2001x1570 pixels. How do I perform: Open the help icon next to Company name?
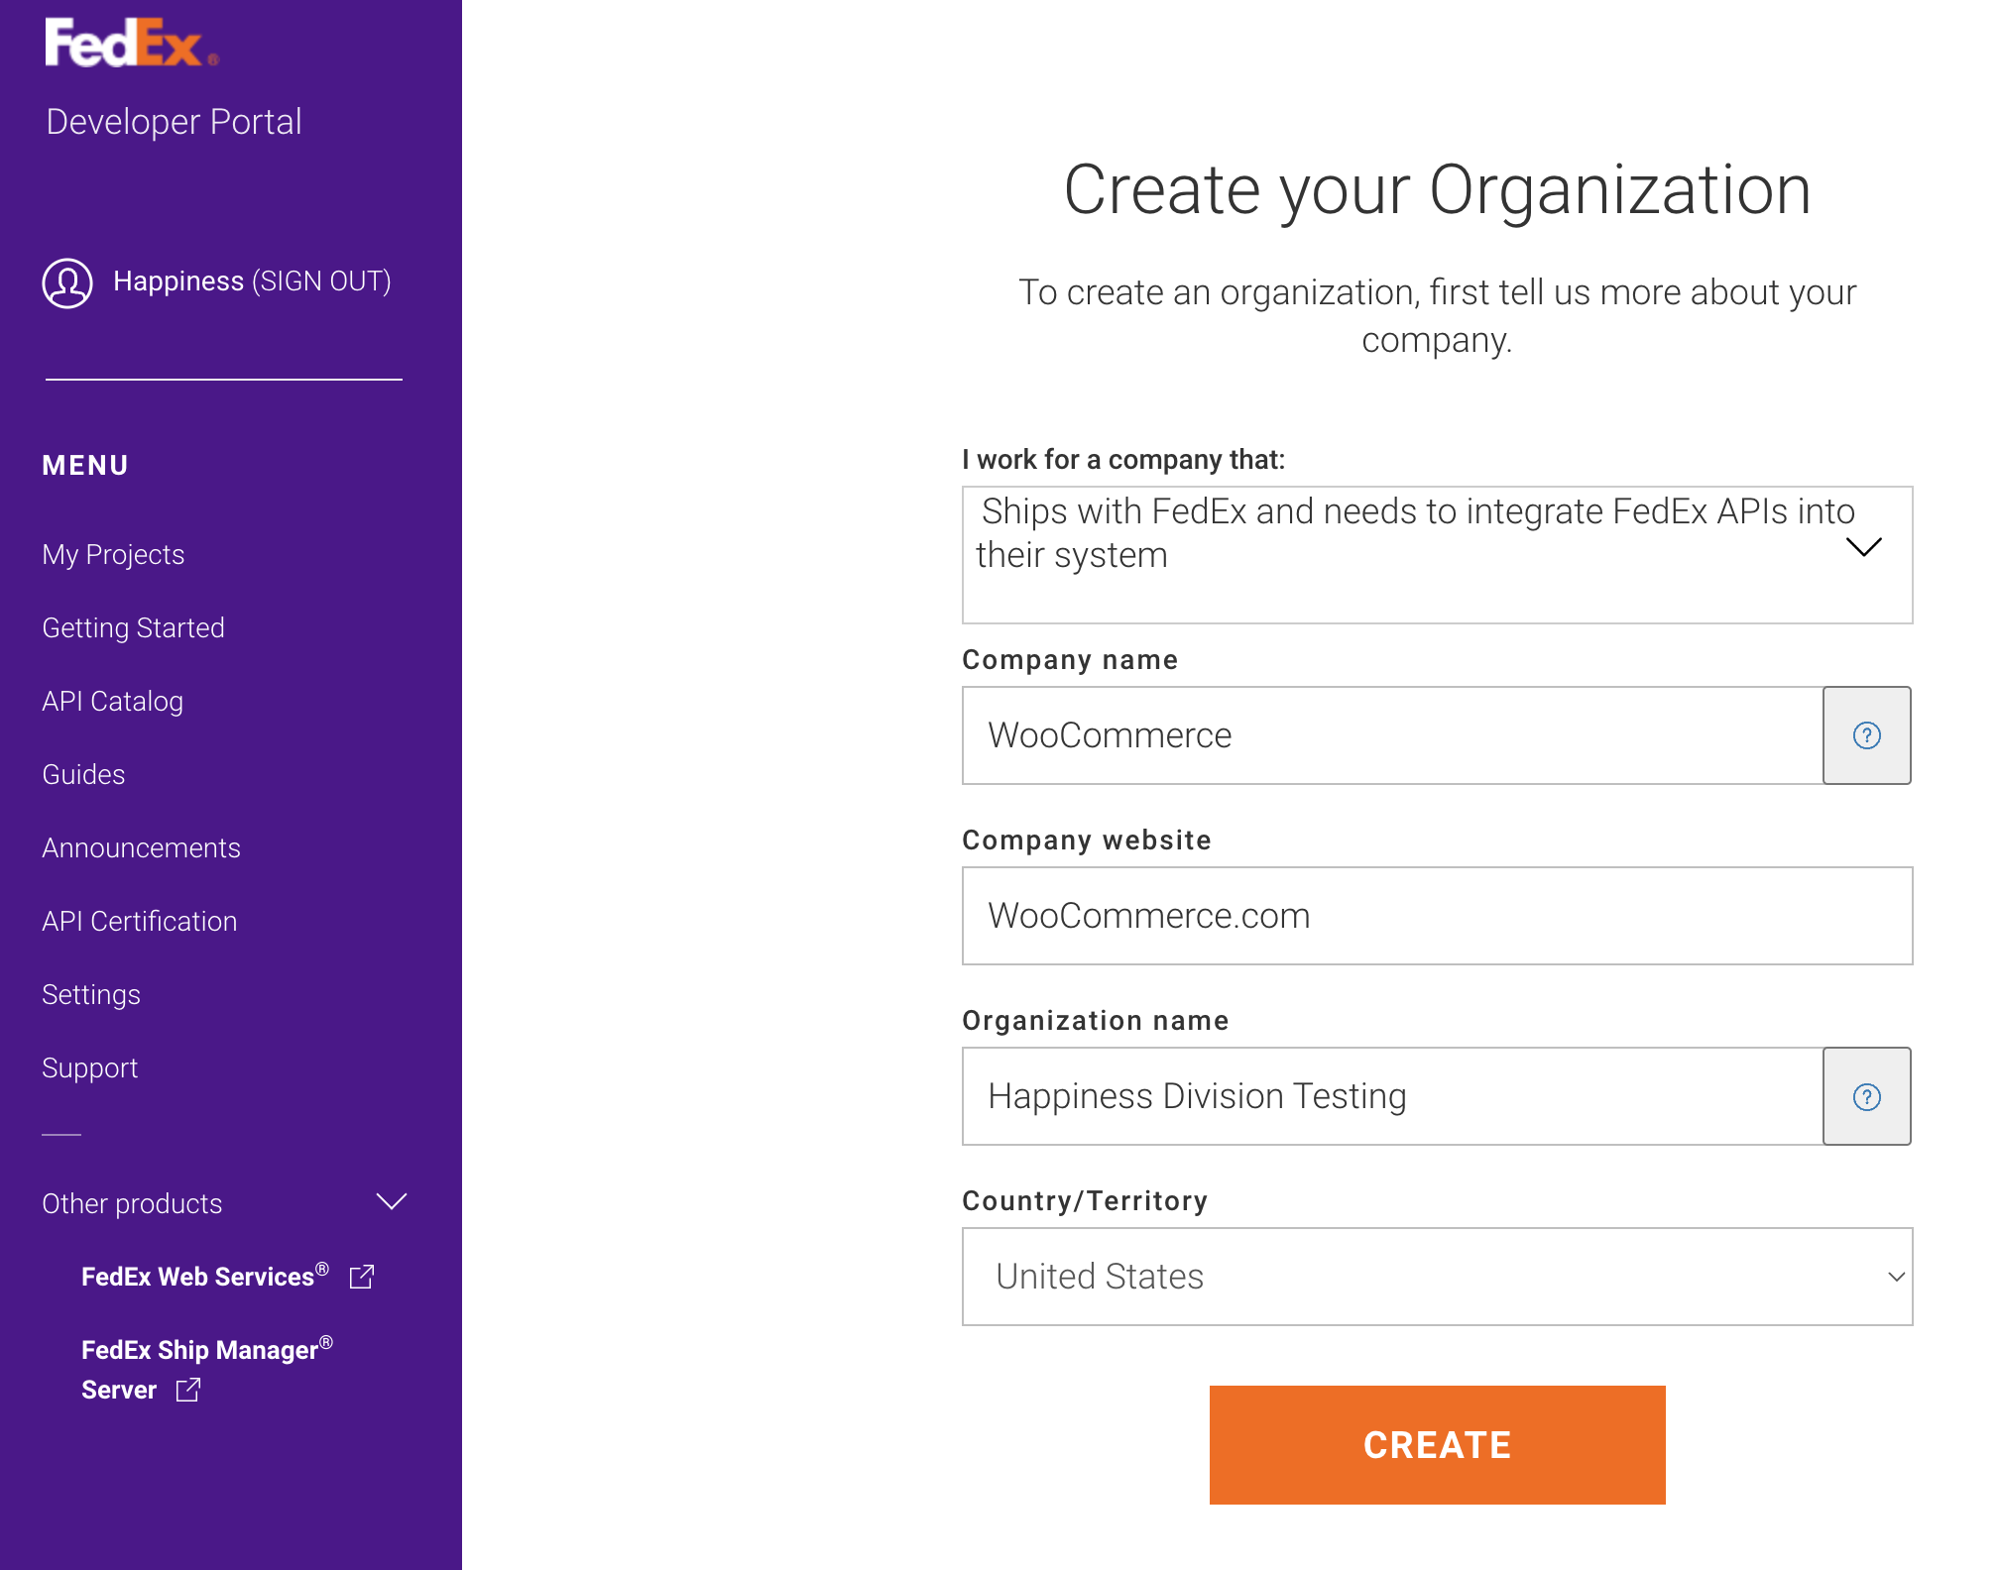click(x=1866, y=735)
